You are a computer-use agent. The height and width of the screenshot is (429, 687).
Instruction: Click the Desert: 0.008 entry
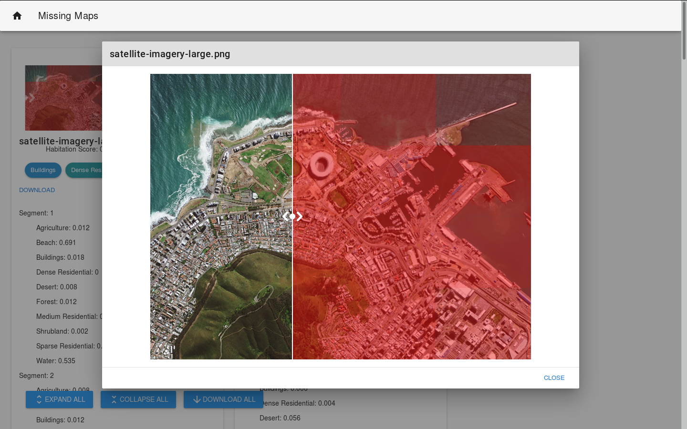tap(57, 287)
